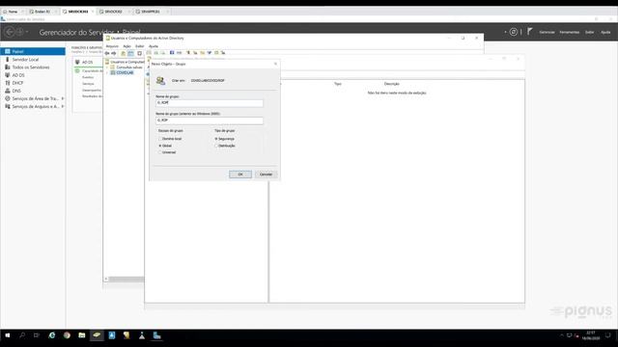618x347 pixels.
Task: Open Server Manager navigation history dropdown
Action: pos(27,32)
